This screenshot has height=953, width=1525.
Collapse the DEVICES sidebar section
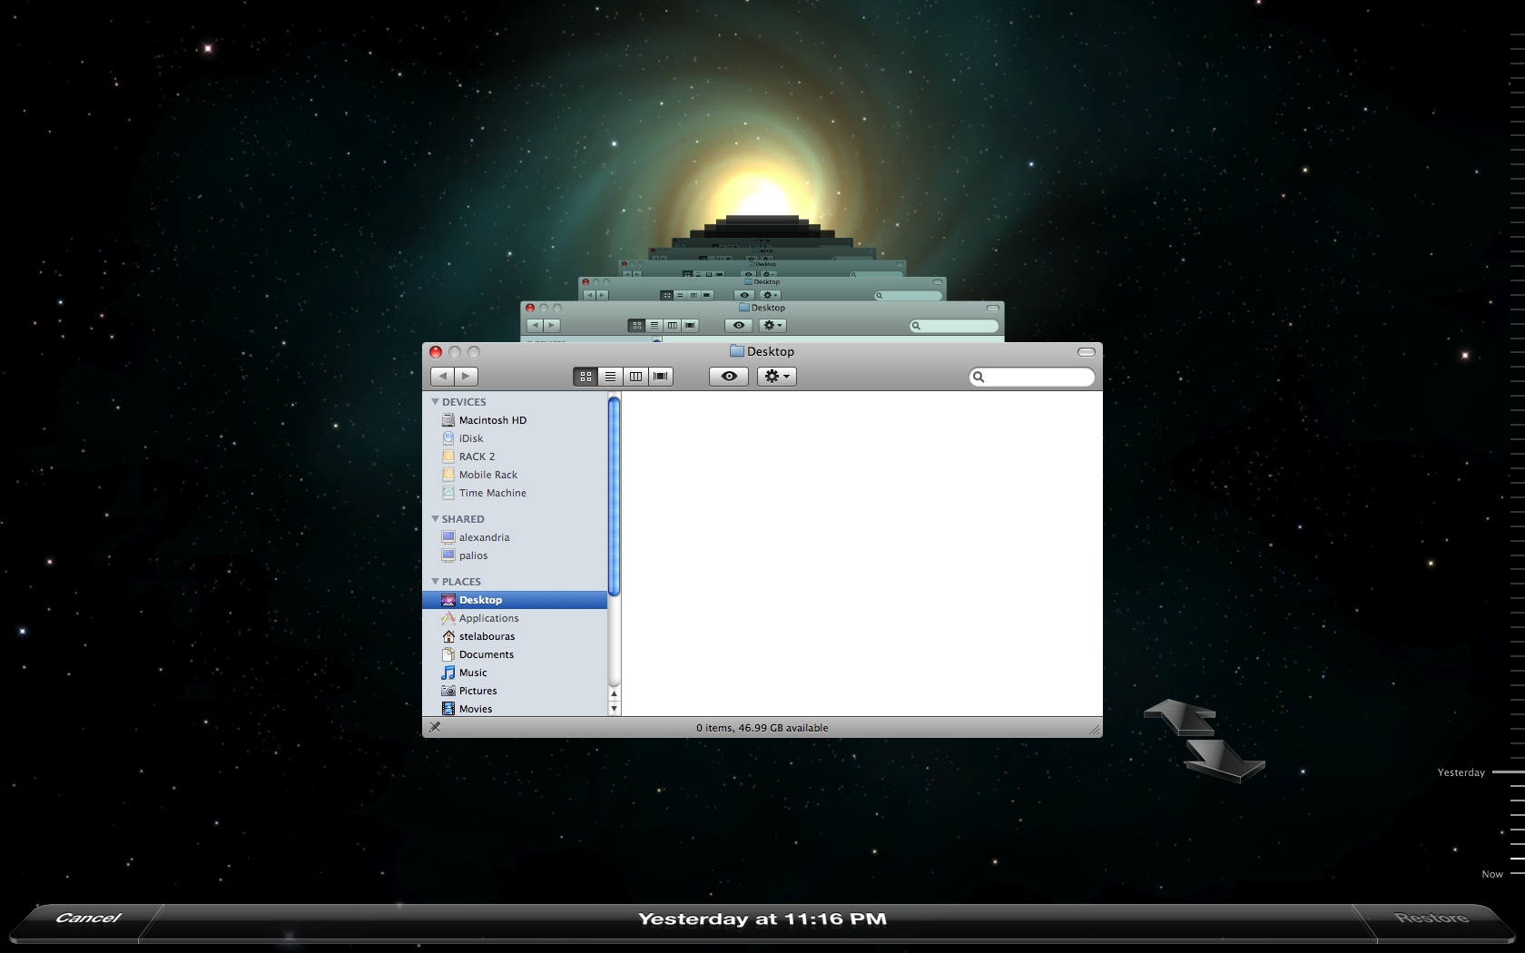pyautogui.click(x=436, y=402)
